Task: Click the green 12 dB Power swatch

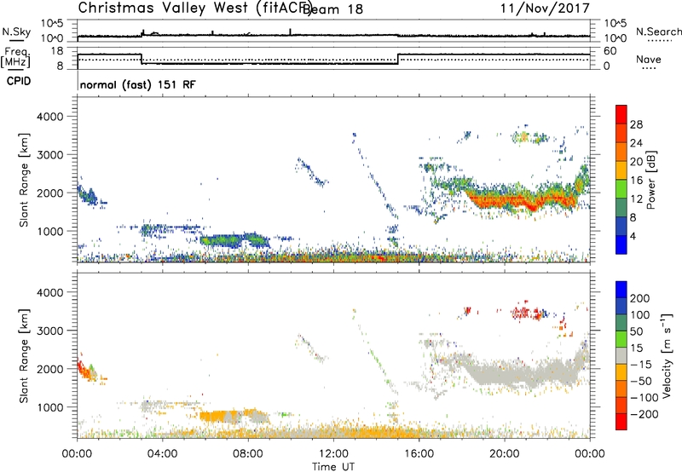Action: point(621,189)
